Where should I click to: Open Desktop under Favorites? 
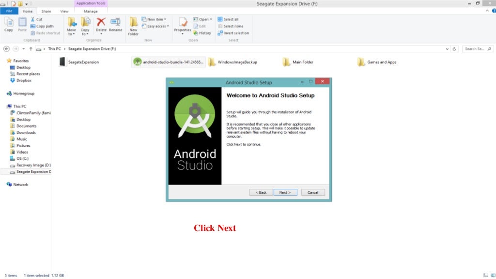coord(20,67)
